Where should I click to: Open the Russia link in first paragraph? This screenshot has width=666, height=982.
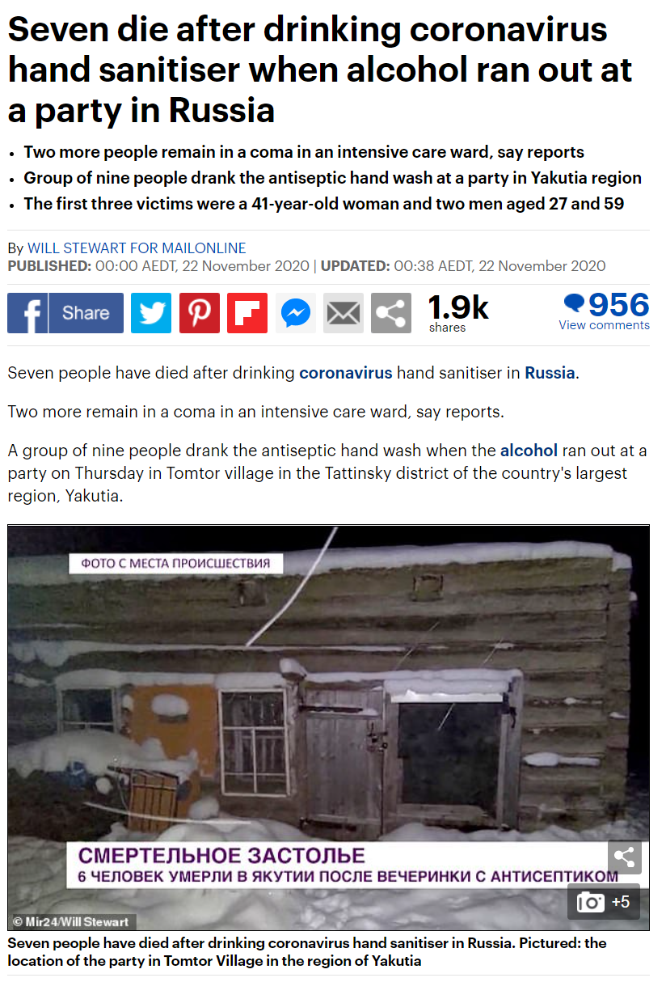click(550, 374)
